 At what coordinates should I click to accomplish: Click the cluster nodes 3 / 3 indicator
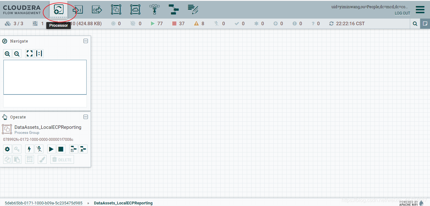(x=14, y=24)
